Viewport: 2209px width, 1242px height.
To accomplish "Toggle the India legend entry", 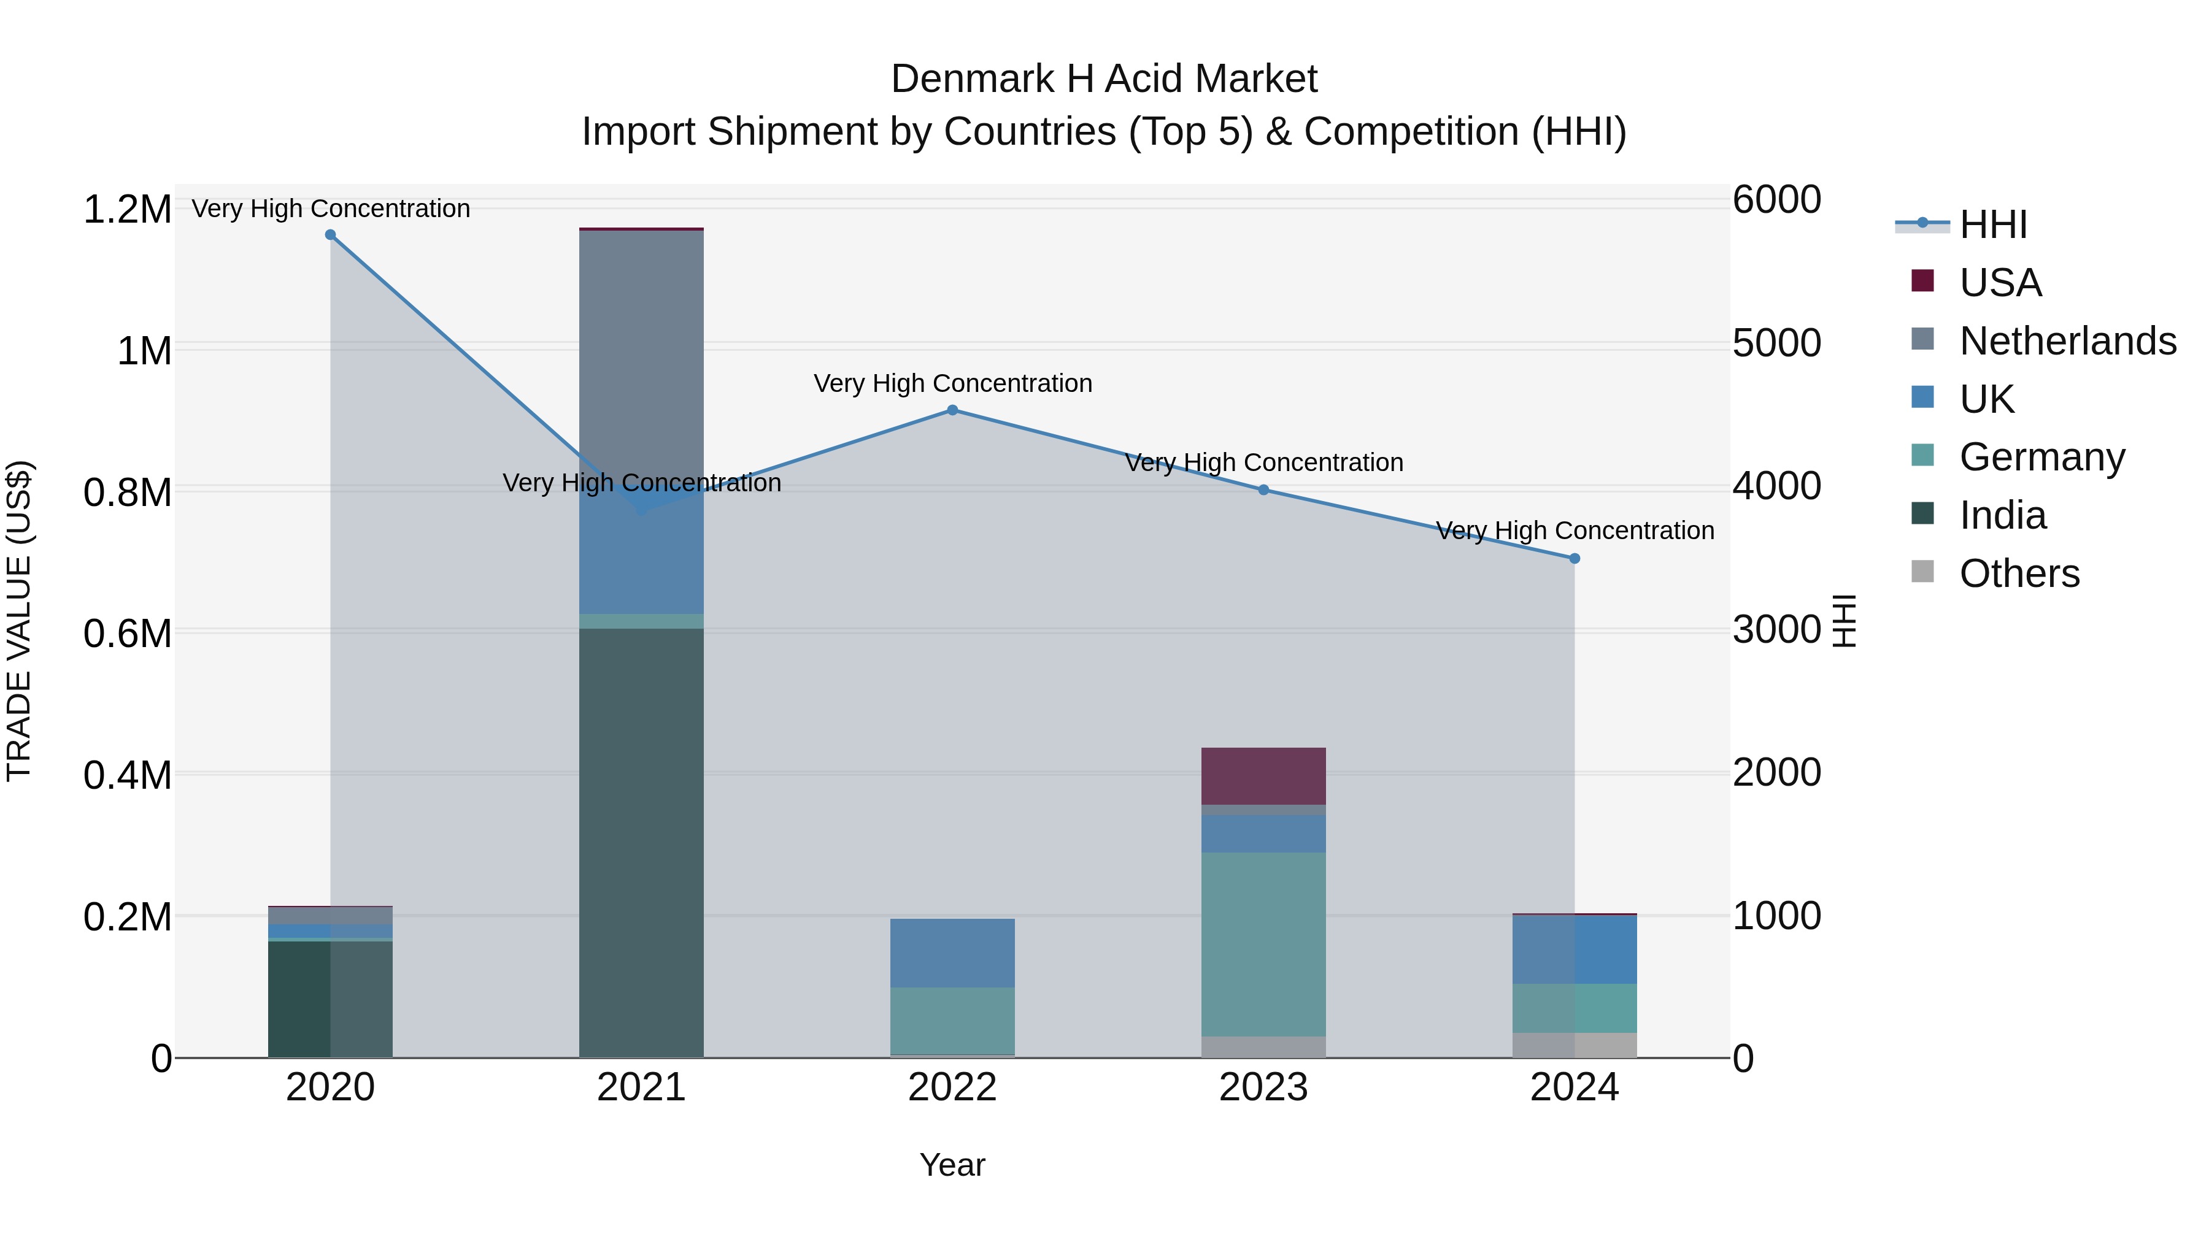I will pos(1979,515).
